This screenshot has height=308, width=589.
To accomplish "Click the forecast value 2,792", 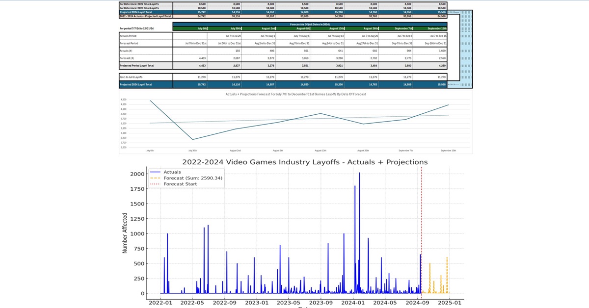I will point(374,58).
